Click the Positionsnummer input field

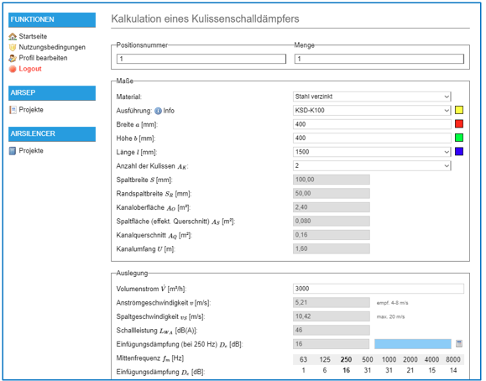(x=201, y=59)
